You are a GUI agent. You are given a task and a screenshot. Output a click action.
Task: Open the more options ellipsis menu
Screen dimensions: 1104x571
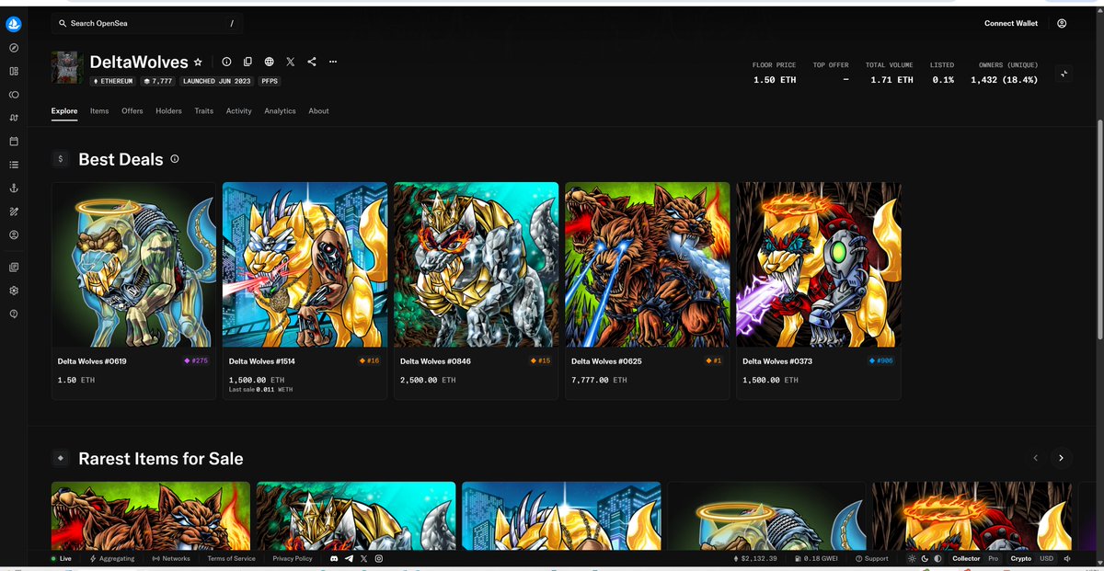(333, 62)
